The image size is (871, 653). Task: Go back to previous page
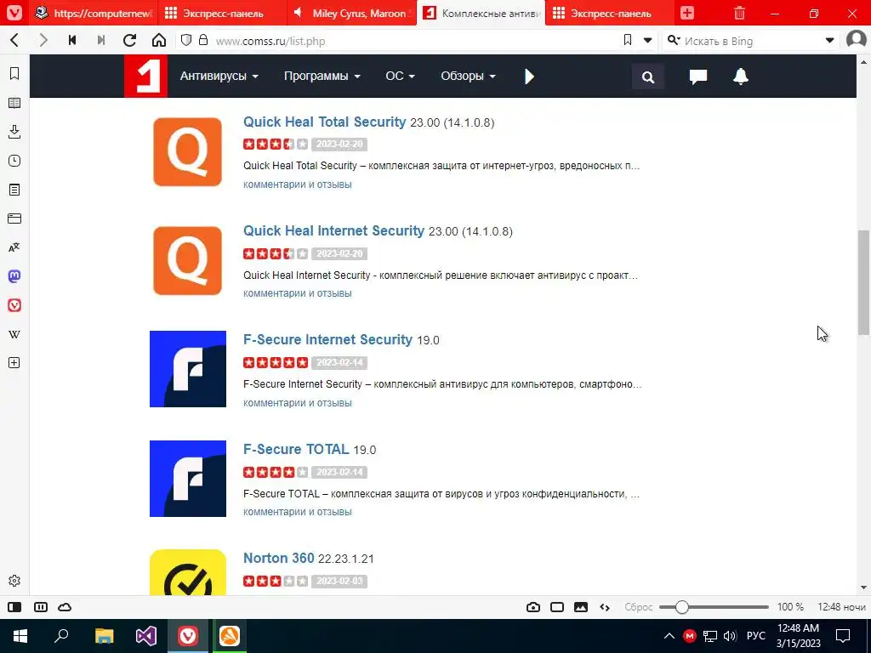15,40
